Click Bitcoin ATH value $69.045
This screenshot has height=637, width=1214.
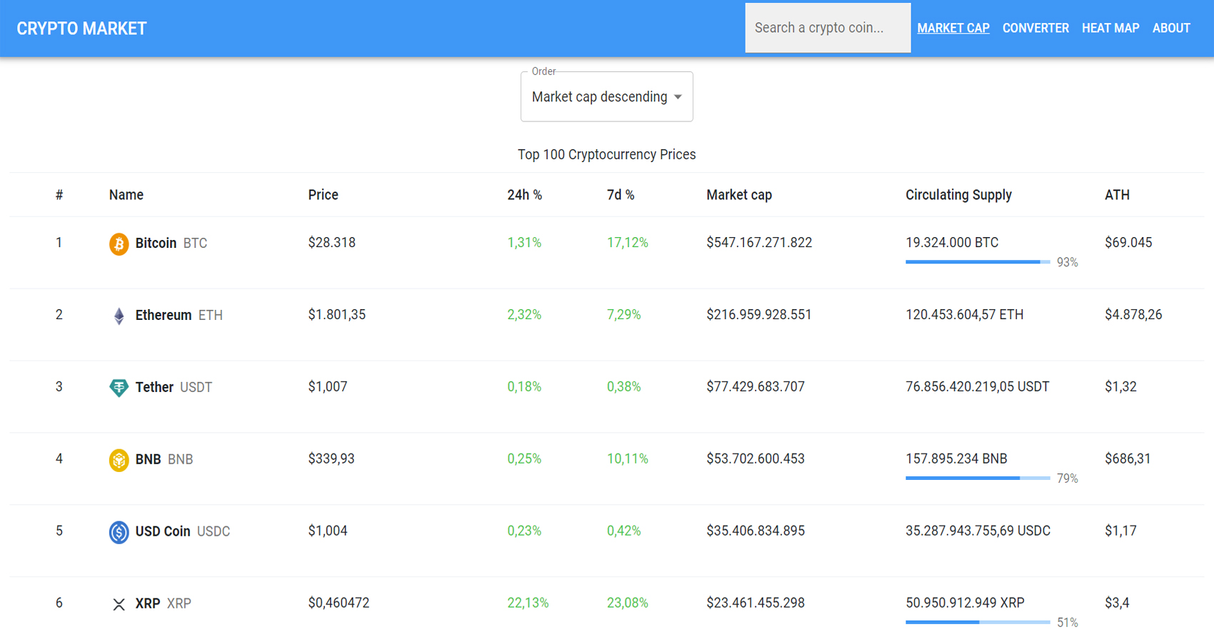(x=1128, y=243)
